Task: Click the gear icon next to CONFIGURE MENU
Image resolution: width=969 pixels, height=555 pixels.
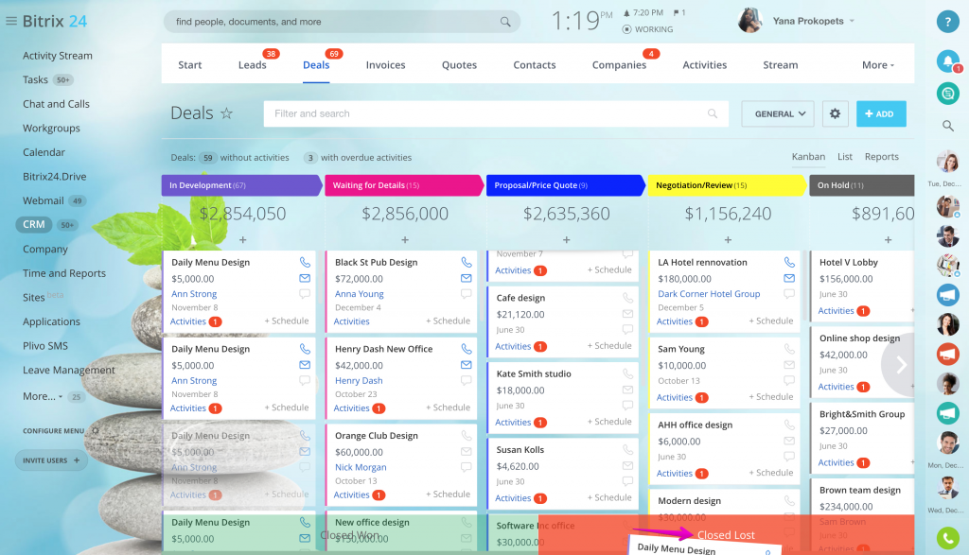Action: click(x=96, y=431)
